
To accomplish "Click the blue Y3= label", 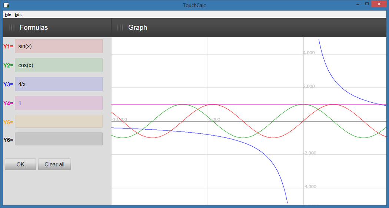I will pyautogui.click(x=8, y=85).
